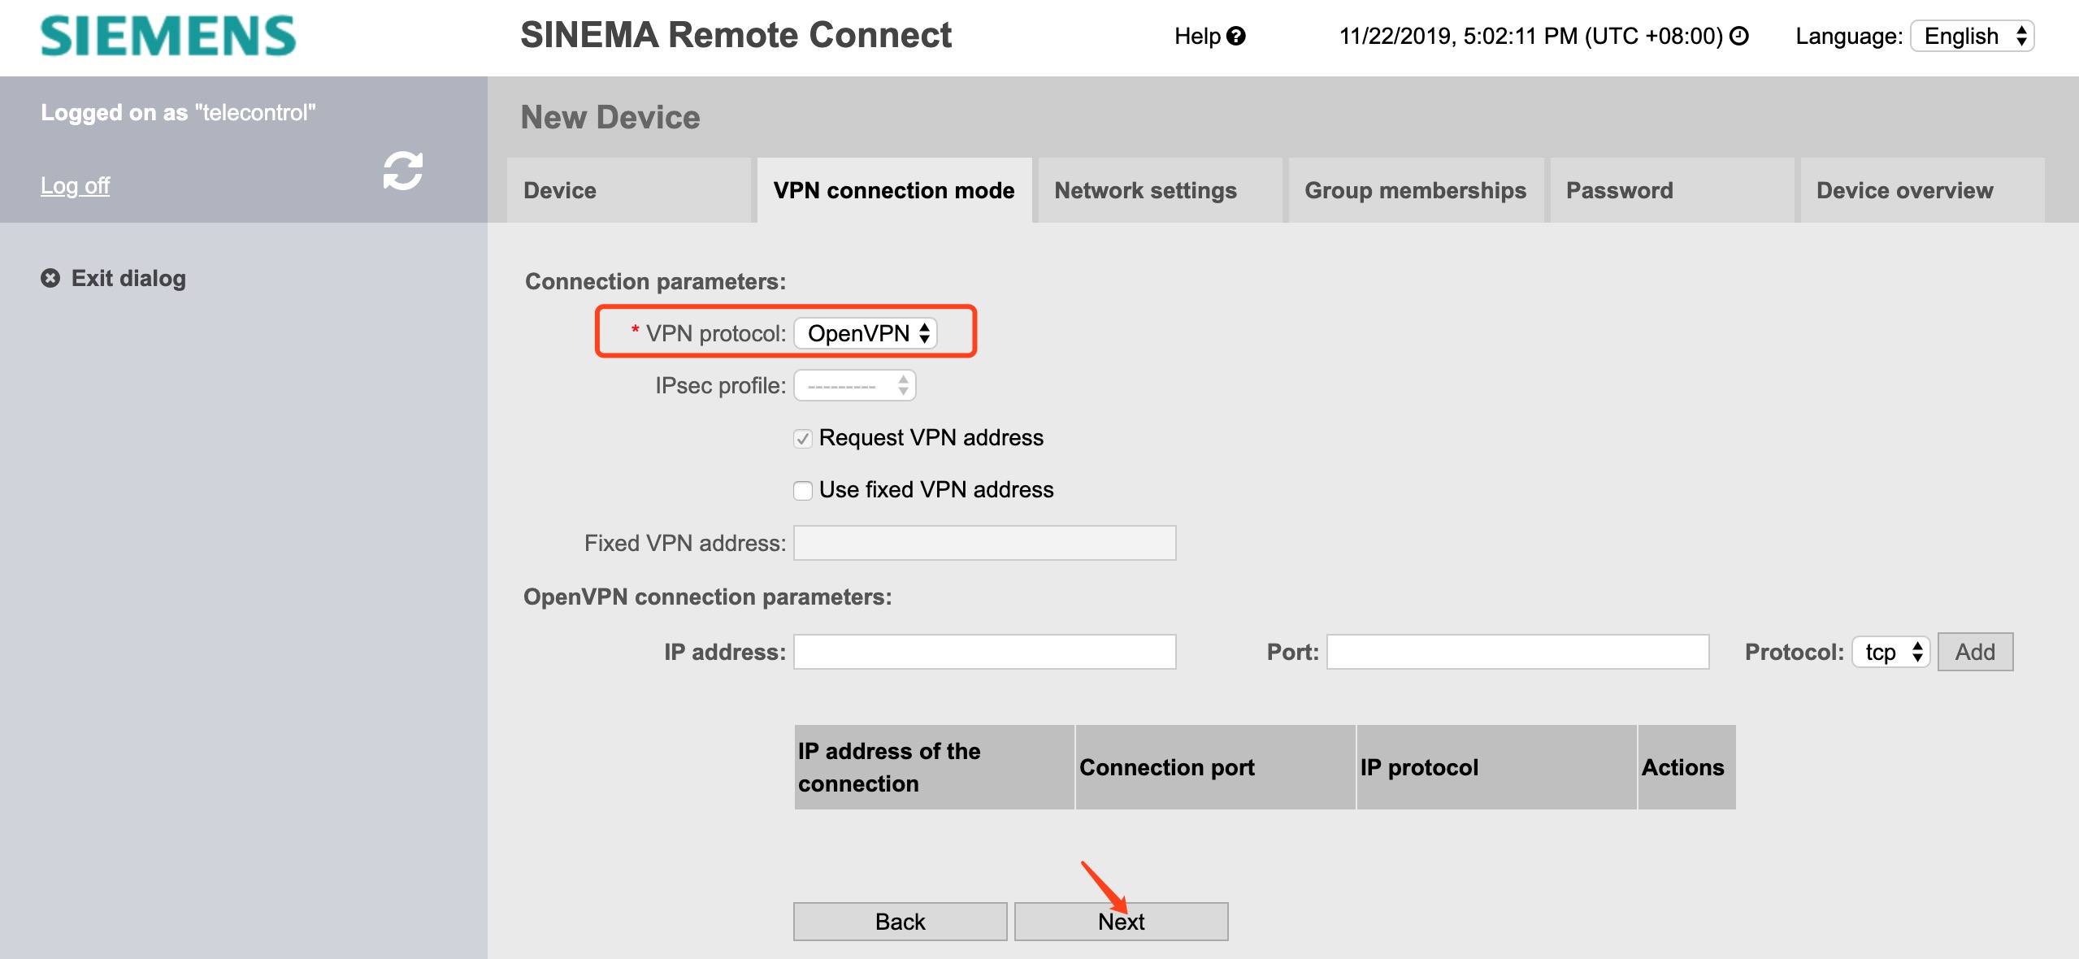Click the Back button
This screenshot has width=2079, height=959.
pos(900,922)
